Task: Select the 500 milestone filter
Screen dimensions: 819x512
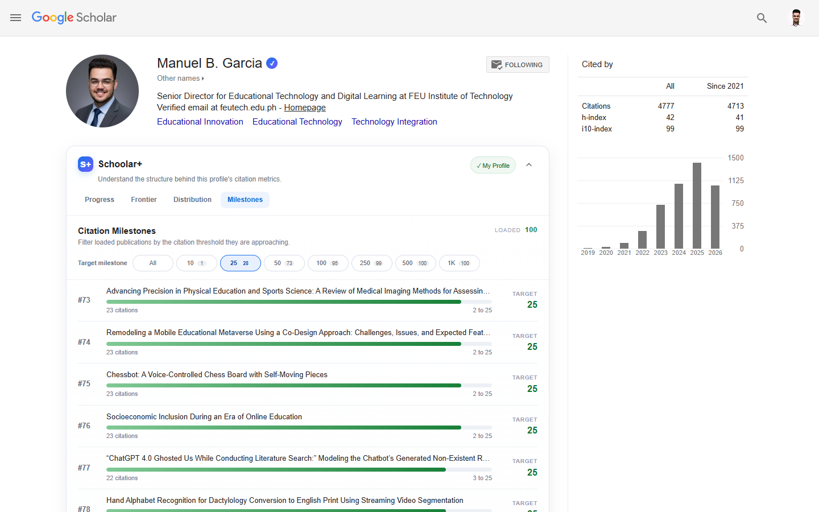Action: pyautogui.click(x=415, y=263)
